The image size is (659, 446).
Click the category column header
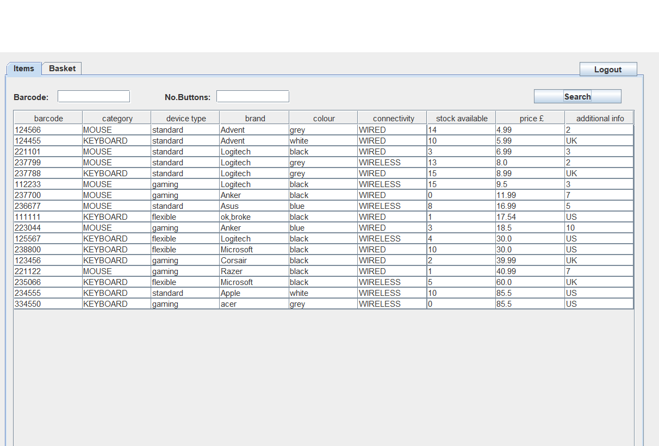pyautogui.click(x=117, y=118)
